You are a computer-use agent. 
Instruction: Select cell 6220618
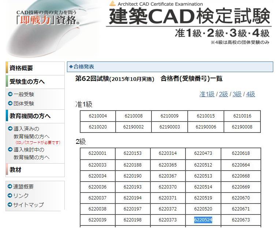coord(241,153)
